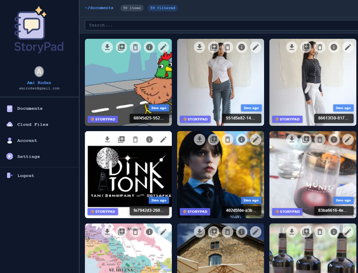Click the StoryPad logo

39,29
